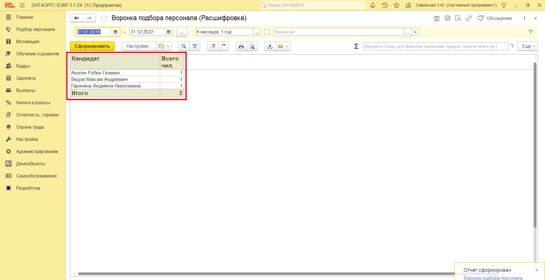This screenshot has height=280, width=545.
Task: Open calendar for start date 01.01.2016
Action: point(116,32)
